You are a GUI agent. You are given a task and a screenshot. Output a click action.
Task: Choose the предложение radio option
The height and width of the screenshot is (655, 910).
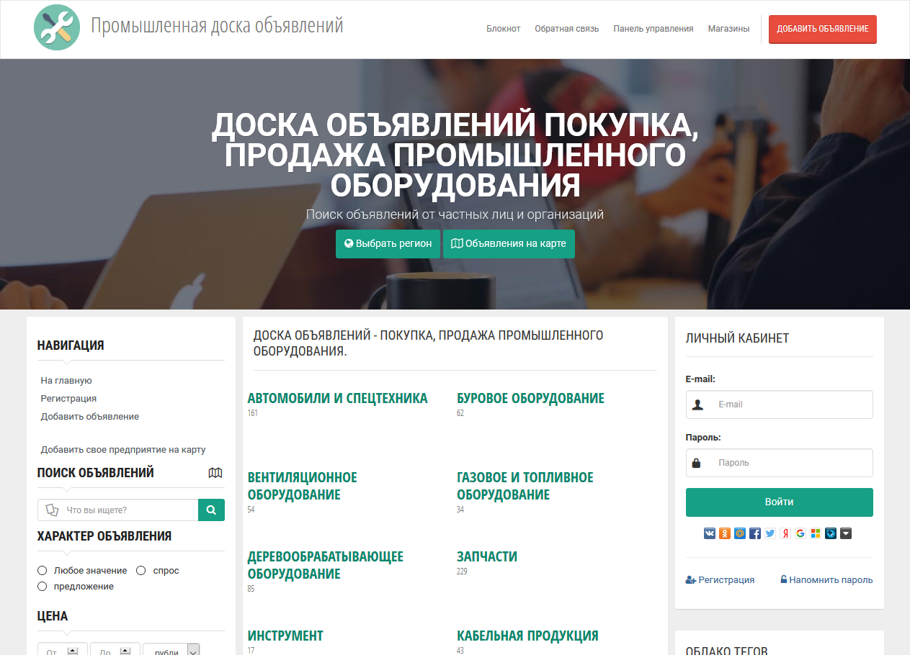click(x=43, y=587)
